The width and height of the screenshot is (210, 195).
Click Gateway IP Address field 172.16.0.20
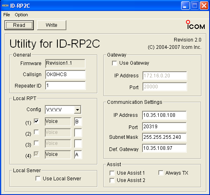pos(165,76)
